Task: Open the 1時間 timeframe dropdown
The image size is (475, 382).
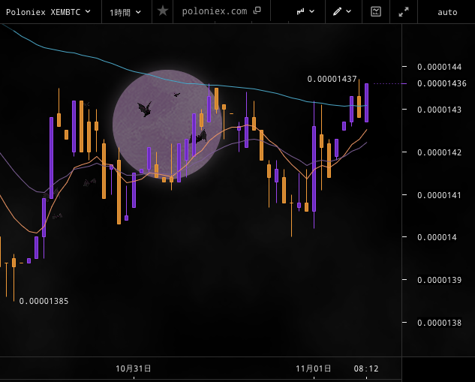Action: coord(125,13)
